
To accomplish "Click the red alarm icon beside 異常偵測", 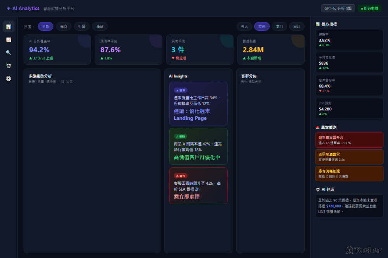I will pos(317,127).
